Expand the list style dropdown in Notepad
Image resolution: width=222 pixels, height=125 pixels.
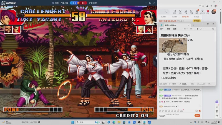pos(192,29)
